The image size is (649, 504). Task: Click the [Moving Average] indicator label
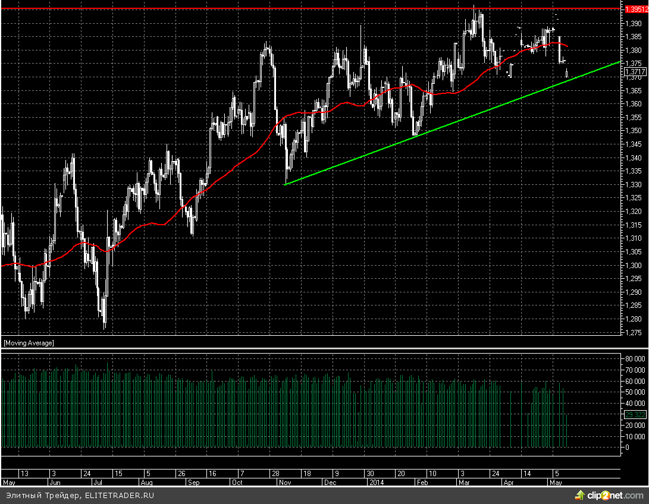pyautogui.click(x=29, y=343)
